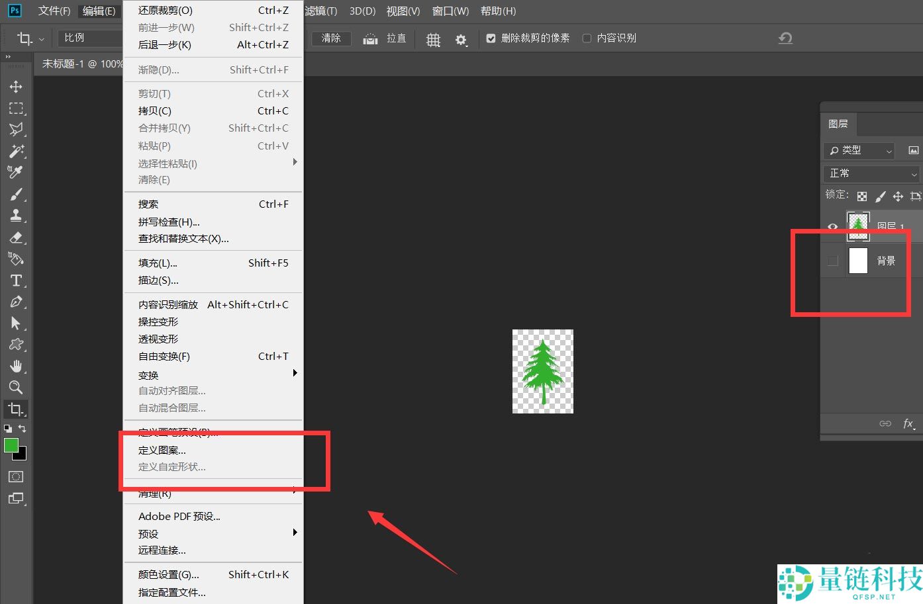Enable the 内容识别 checkbox
Screen dimensions: 923x604
(x=587, y=38)
